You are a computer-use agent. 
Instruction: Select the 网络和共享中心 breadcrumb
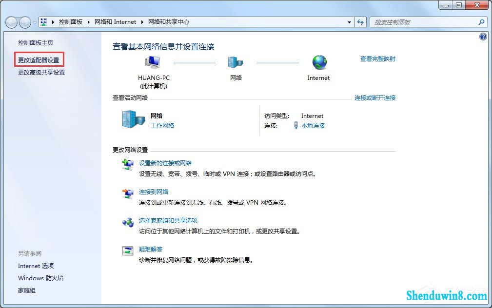[x=169, y=22]
